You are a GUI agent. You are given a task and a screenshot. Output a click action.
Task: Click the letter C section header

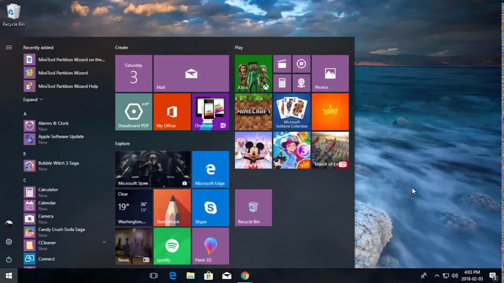[25, 180]
